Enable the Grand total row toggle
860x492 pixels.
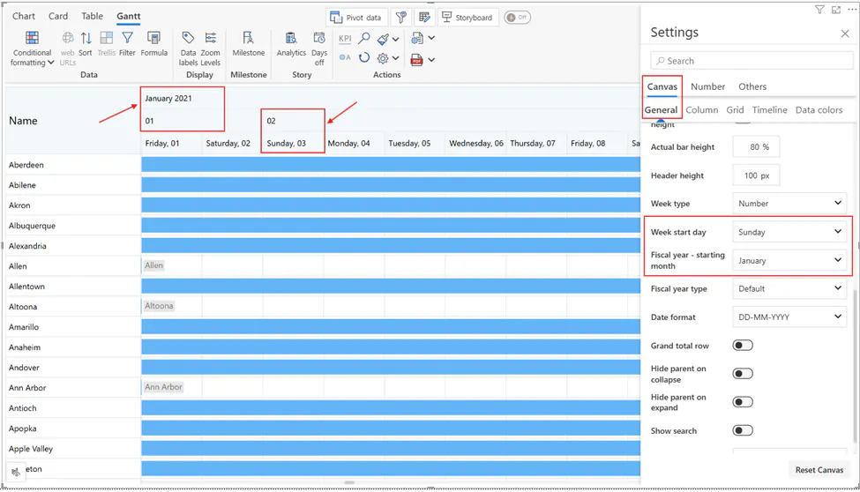[743, 346]
